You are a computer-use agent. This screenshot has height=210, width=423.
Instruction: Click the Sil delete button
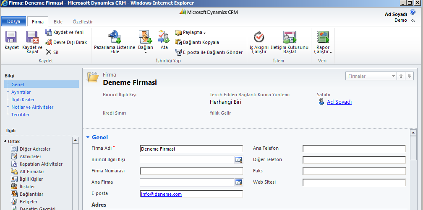click(x=52, y=52)
